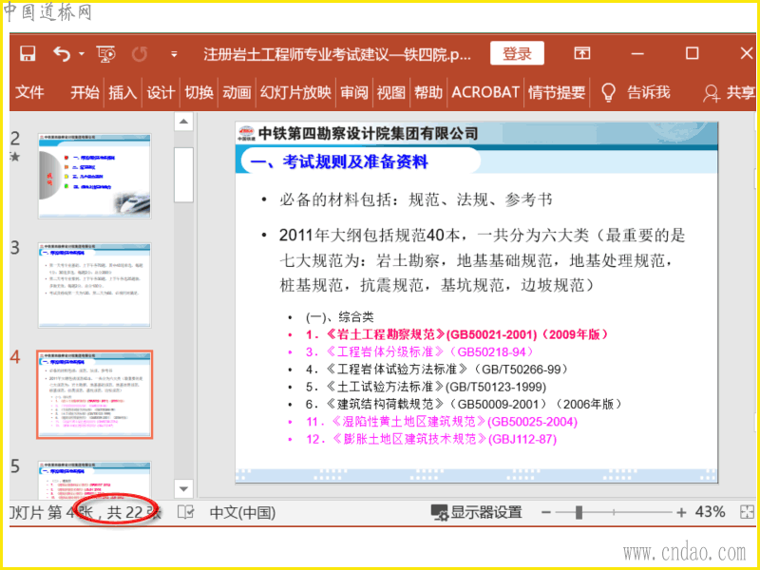Open 显示器设置 display settings

[x=477, y=513]
